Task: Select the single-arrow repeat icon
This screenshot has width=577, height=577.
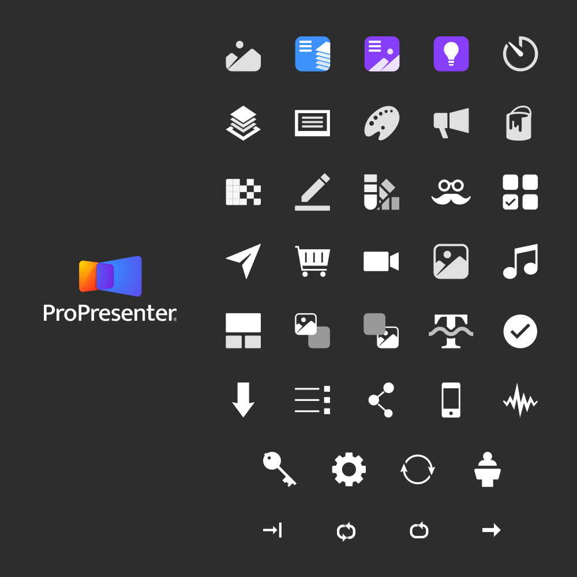Action: pos(419,530)
